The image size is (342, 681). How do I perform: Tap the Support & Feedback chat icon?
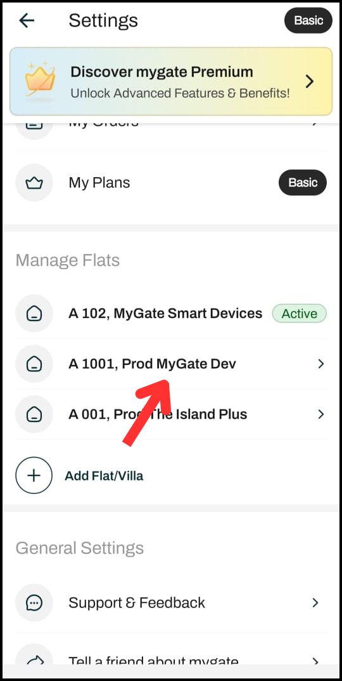tap(34, 602)
